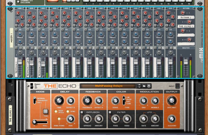Click the channel 1 Redrum level fader

[20, 62]
